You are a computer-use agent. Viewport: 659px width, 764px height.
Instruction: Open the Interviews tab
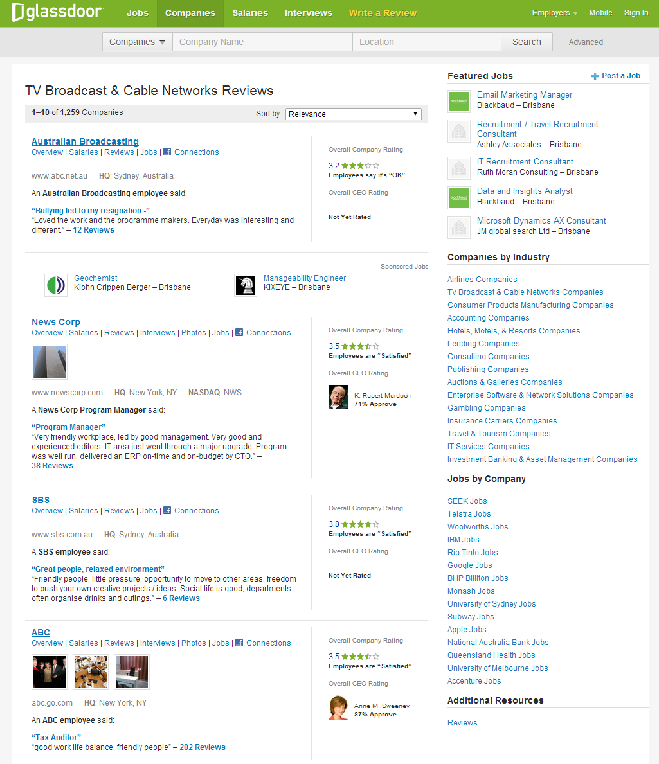(x=309, y=13)
